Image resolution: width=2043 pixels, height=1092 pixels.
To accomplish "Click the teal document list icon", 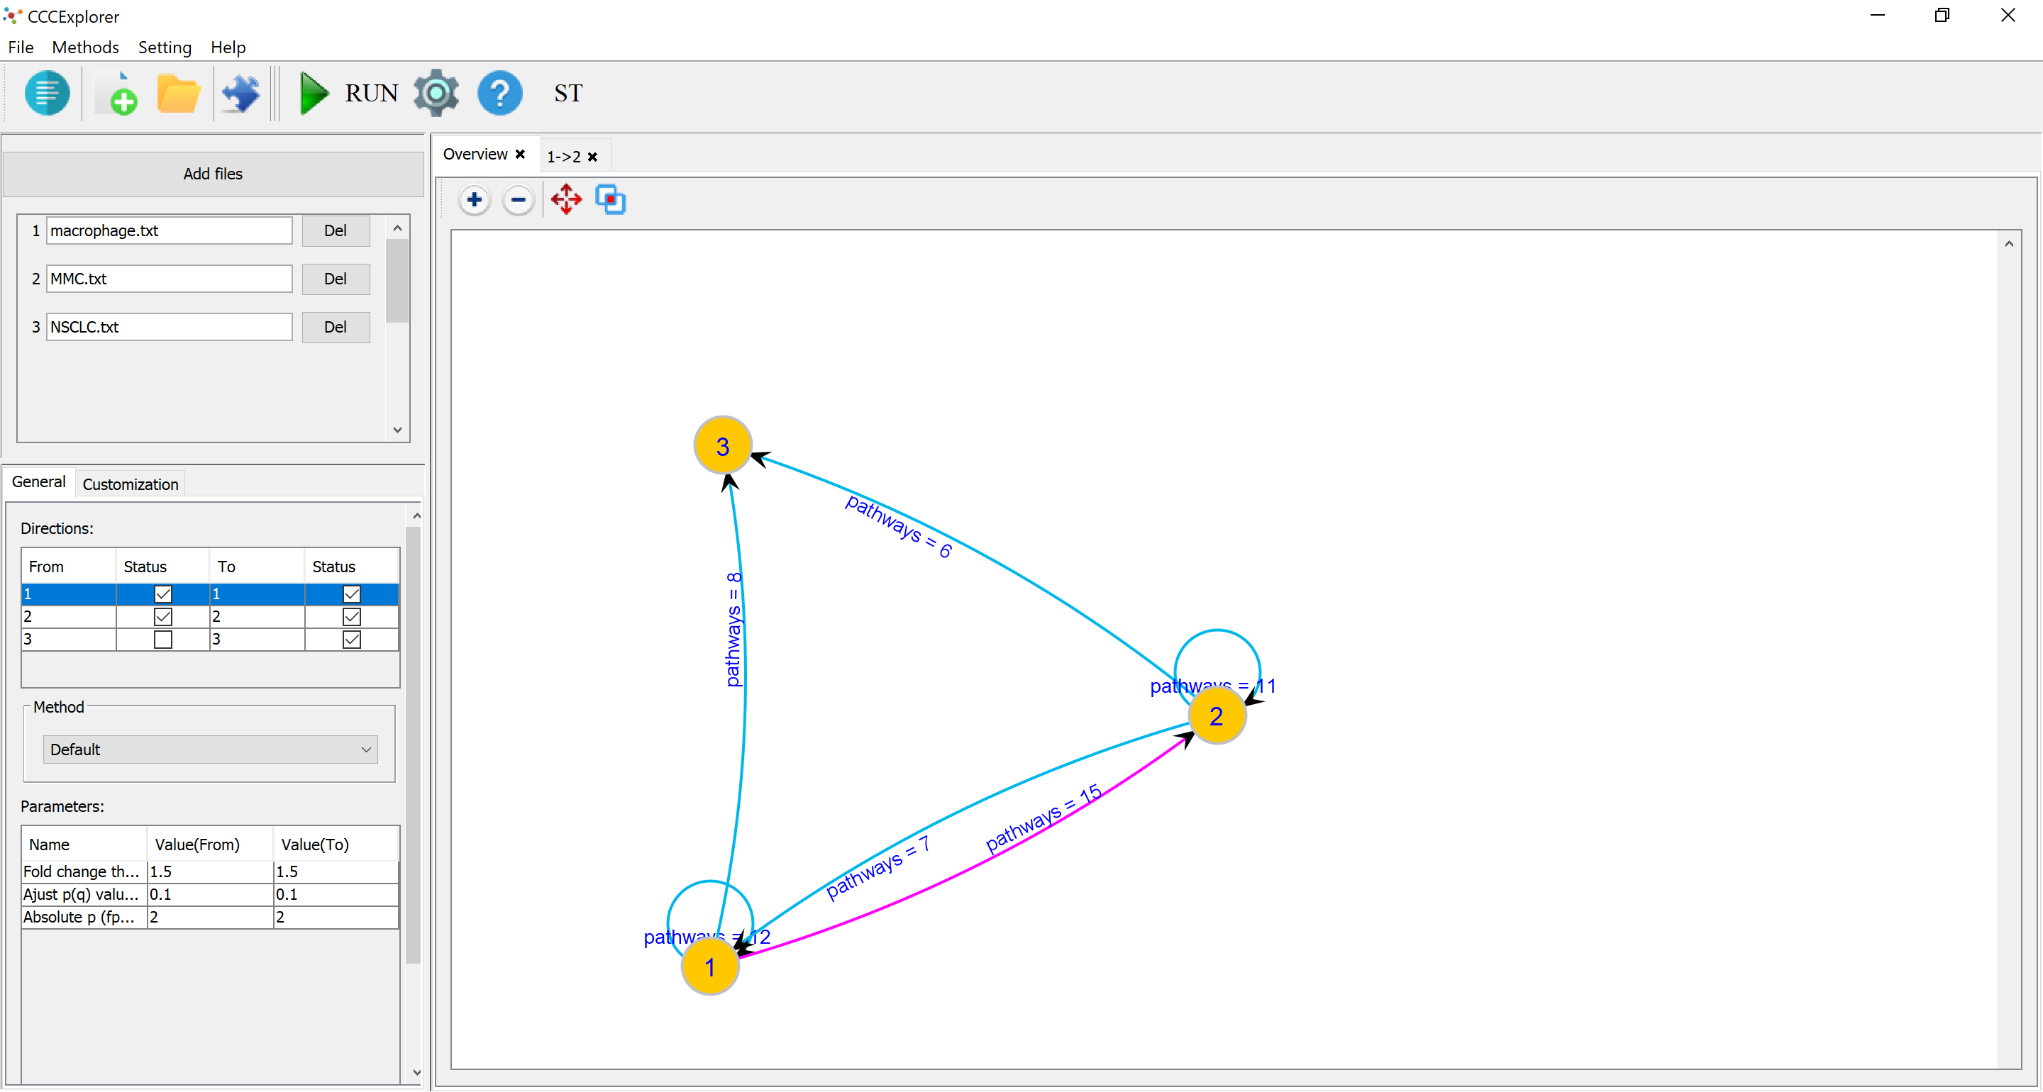I will pos(47,94).
